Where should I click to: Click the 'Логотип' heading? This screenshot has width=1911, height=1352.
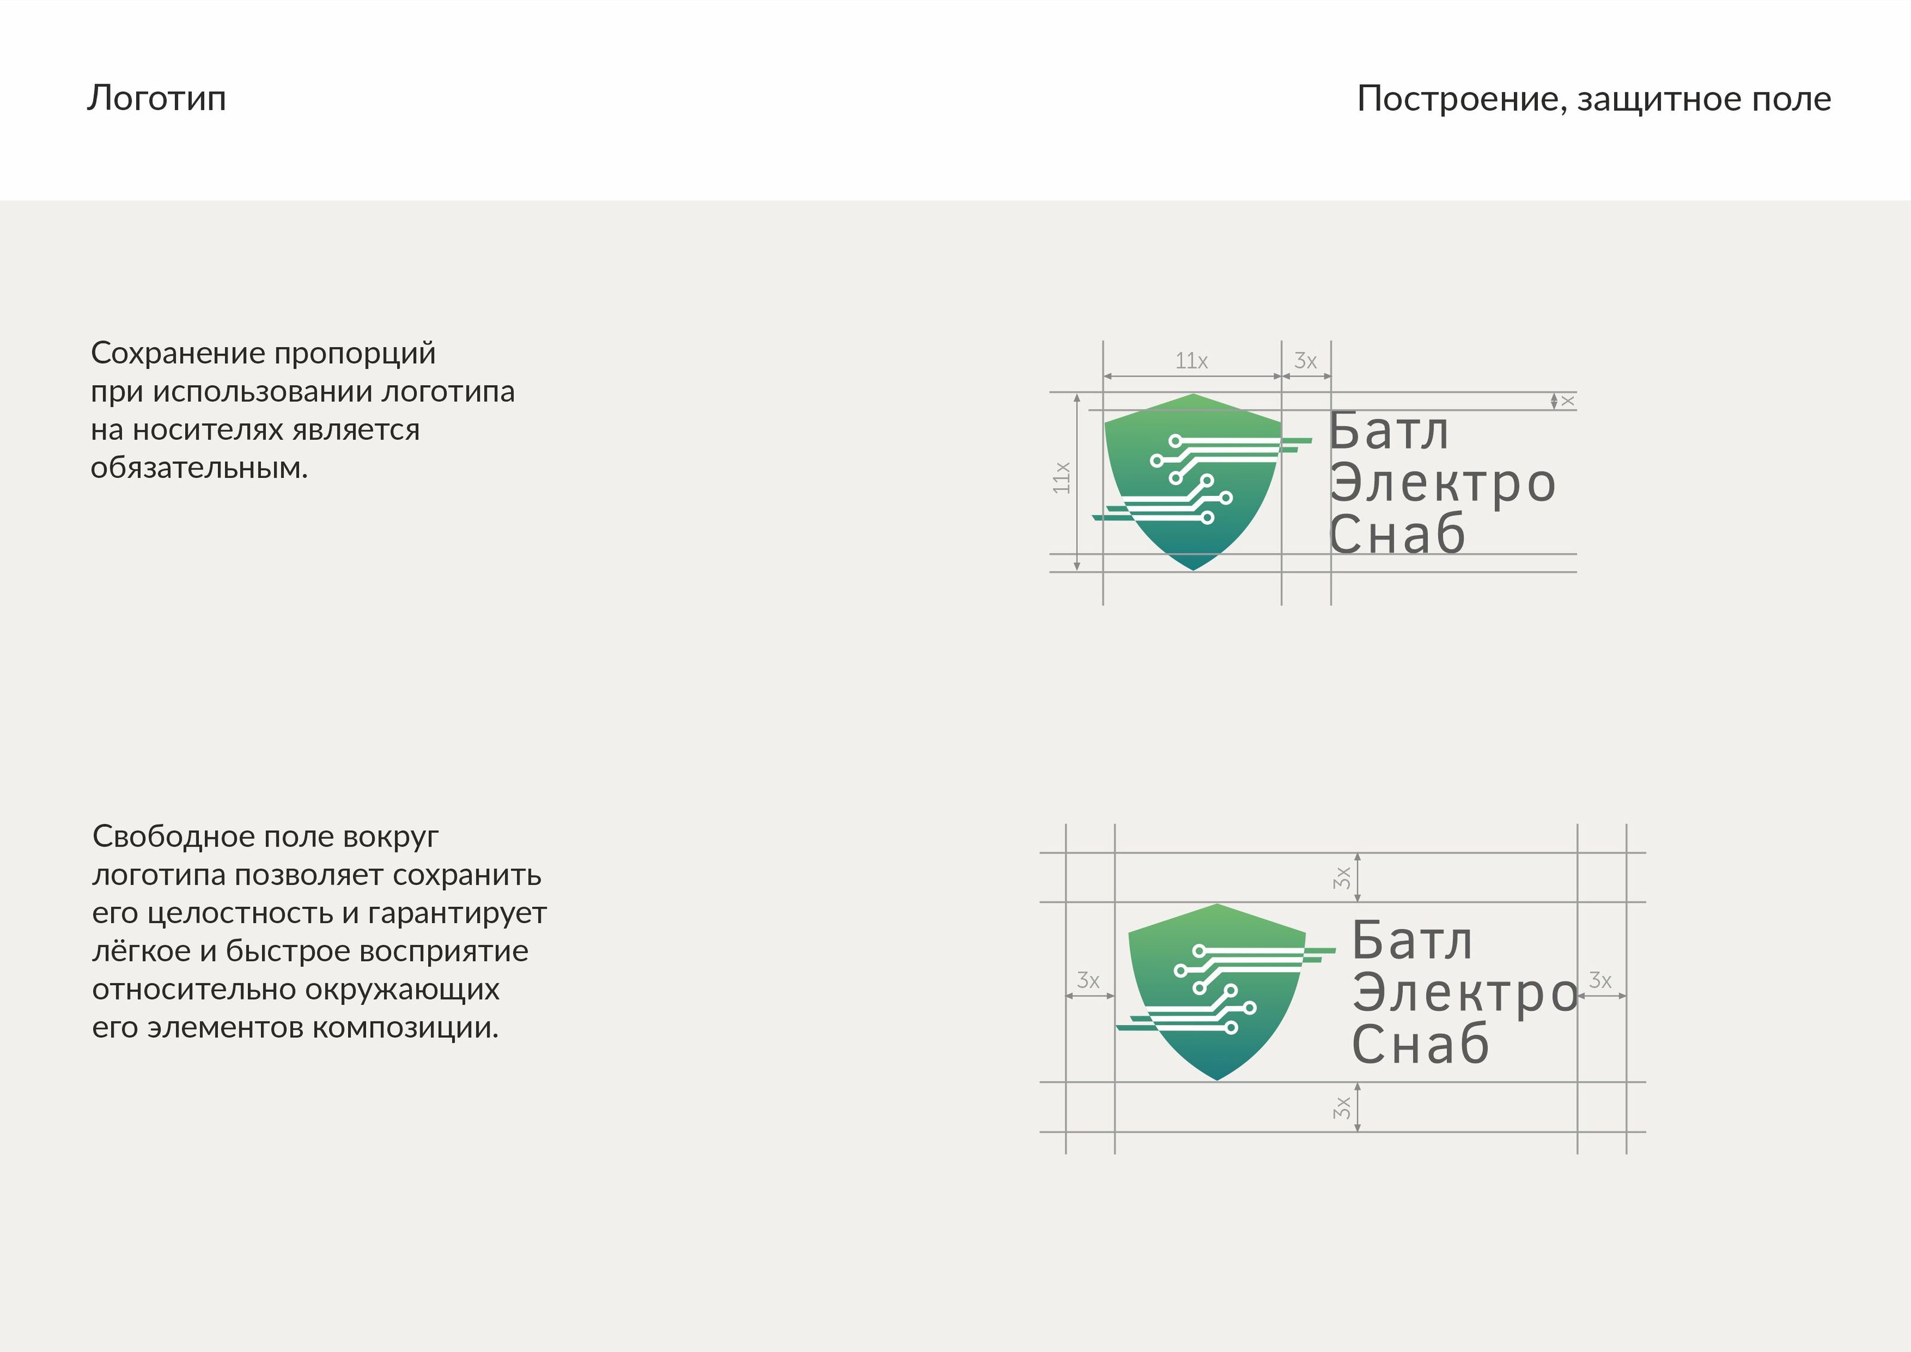156,98
